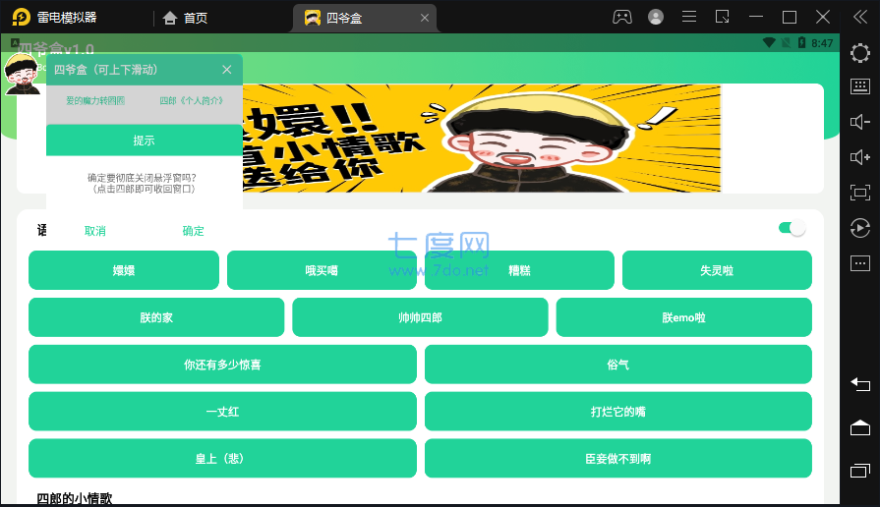Viewport: 880px width, 507px height.
Task: Open the keyboard mapping icon in sidebar
Action: click(859, 87)
